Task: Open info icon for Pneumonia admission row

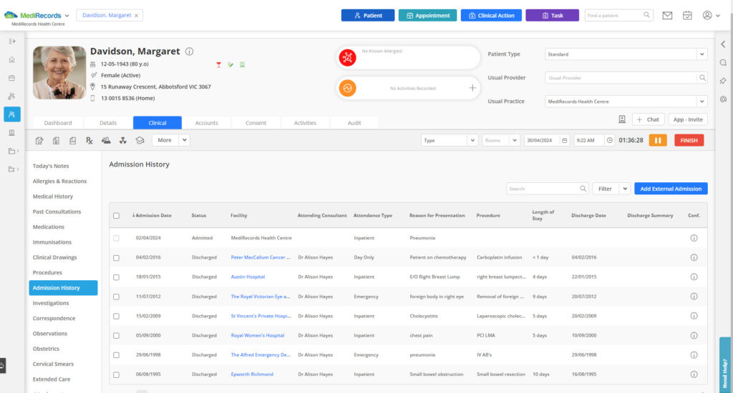Action: (694, 238)
